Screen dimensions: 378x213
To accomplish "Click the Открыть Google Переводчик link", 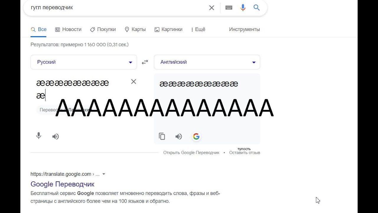I will pos(191,153).
